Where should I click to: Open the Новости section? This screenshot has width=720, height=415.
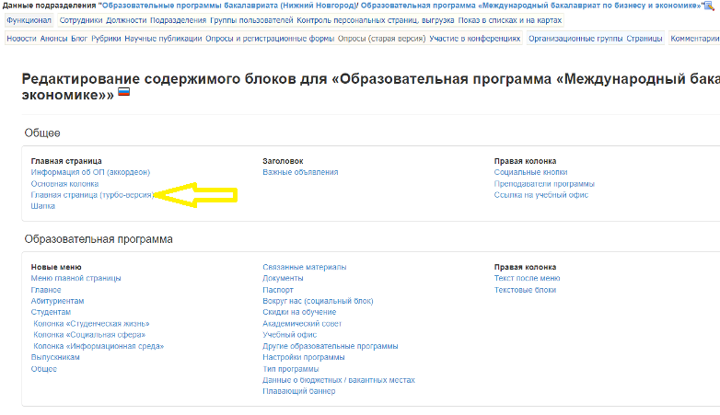[21, 39]
